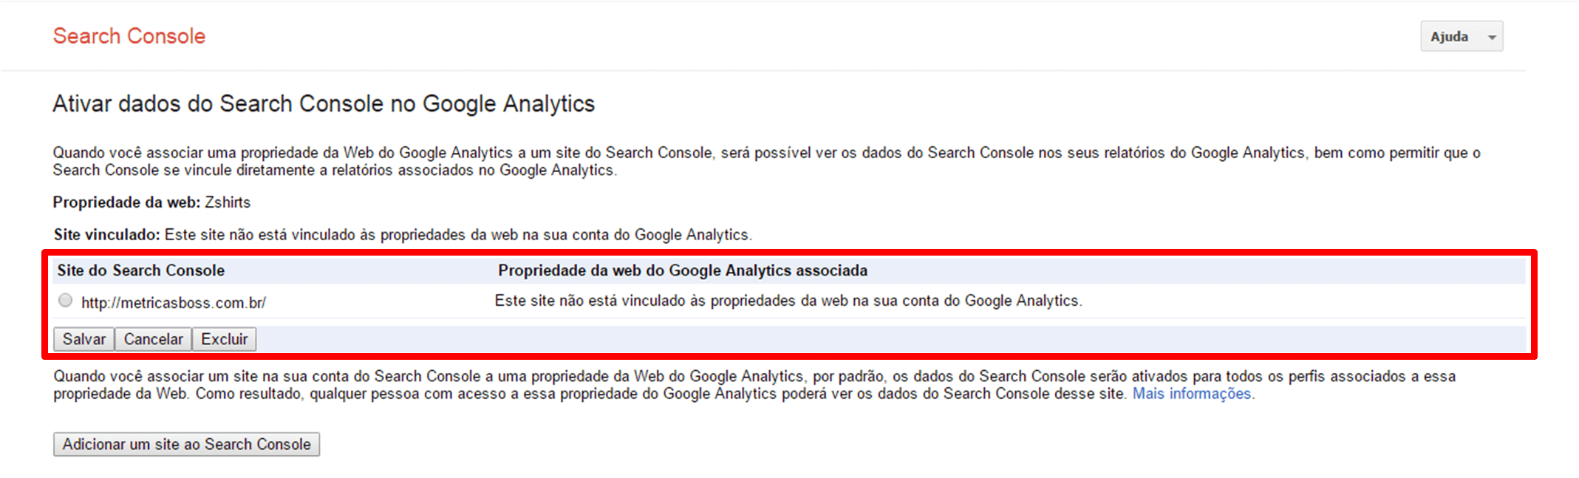Select the metricasboss.com.br radio button

pyautogui.click(x=66, y=301)
